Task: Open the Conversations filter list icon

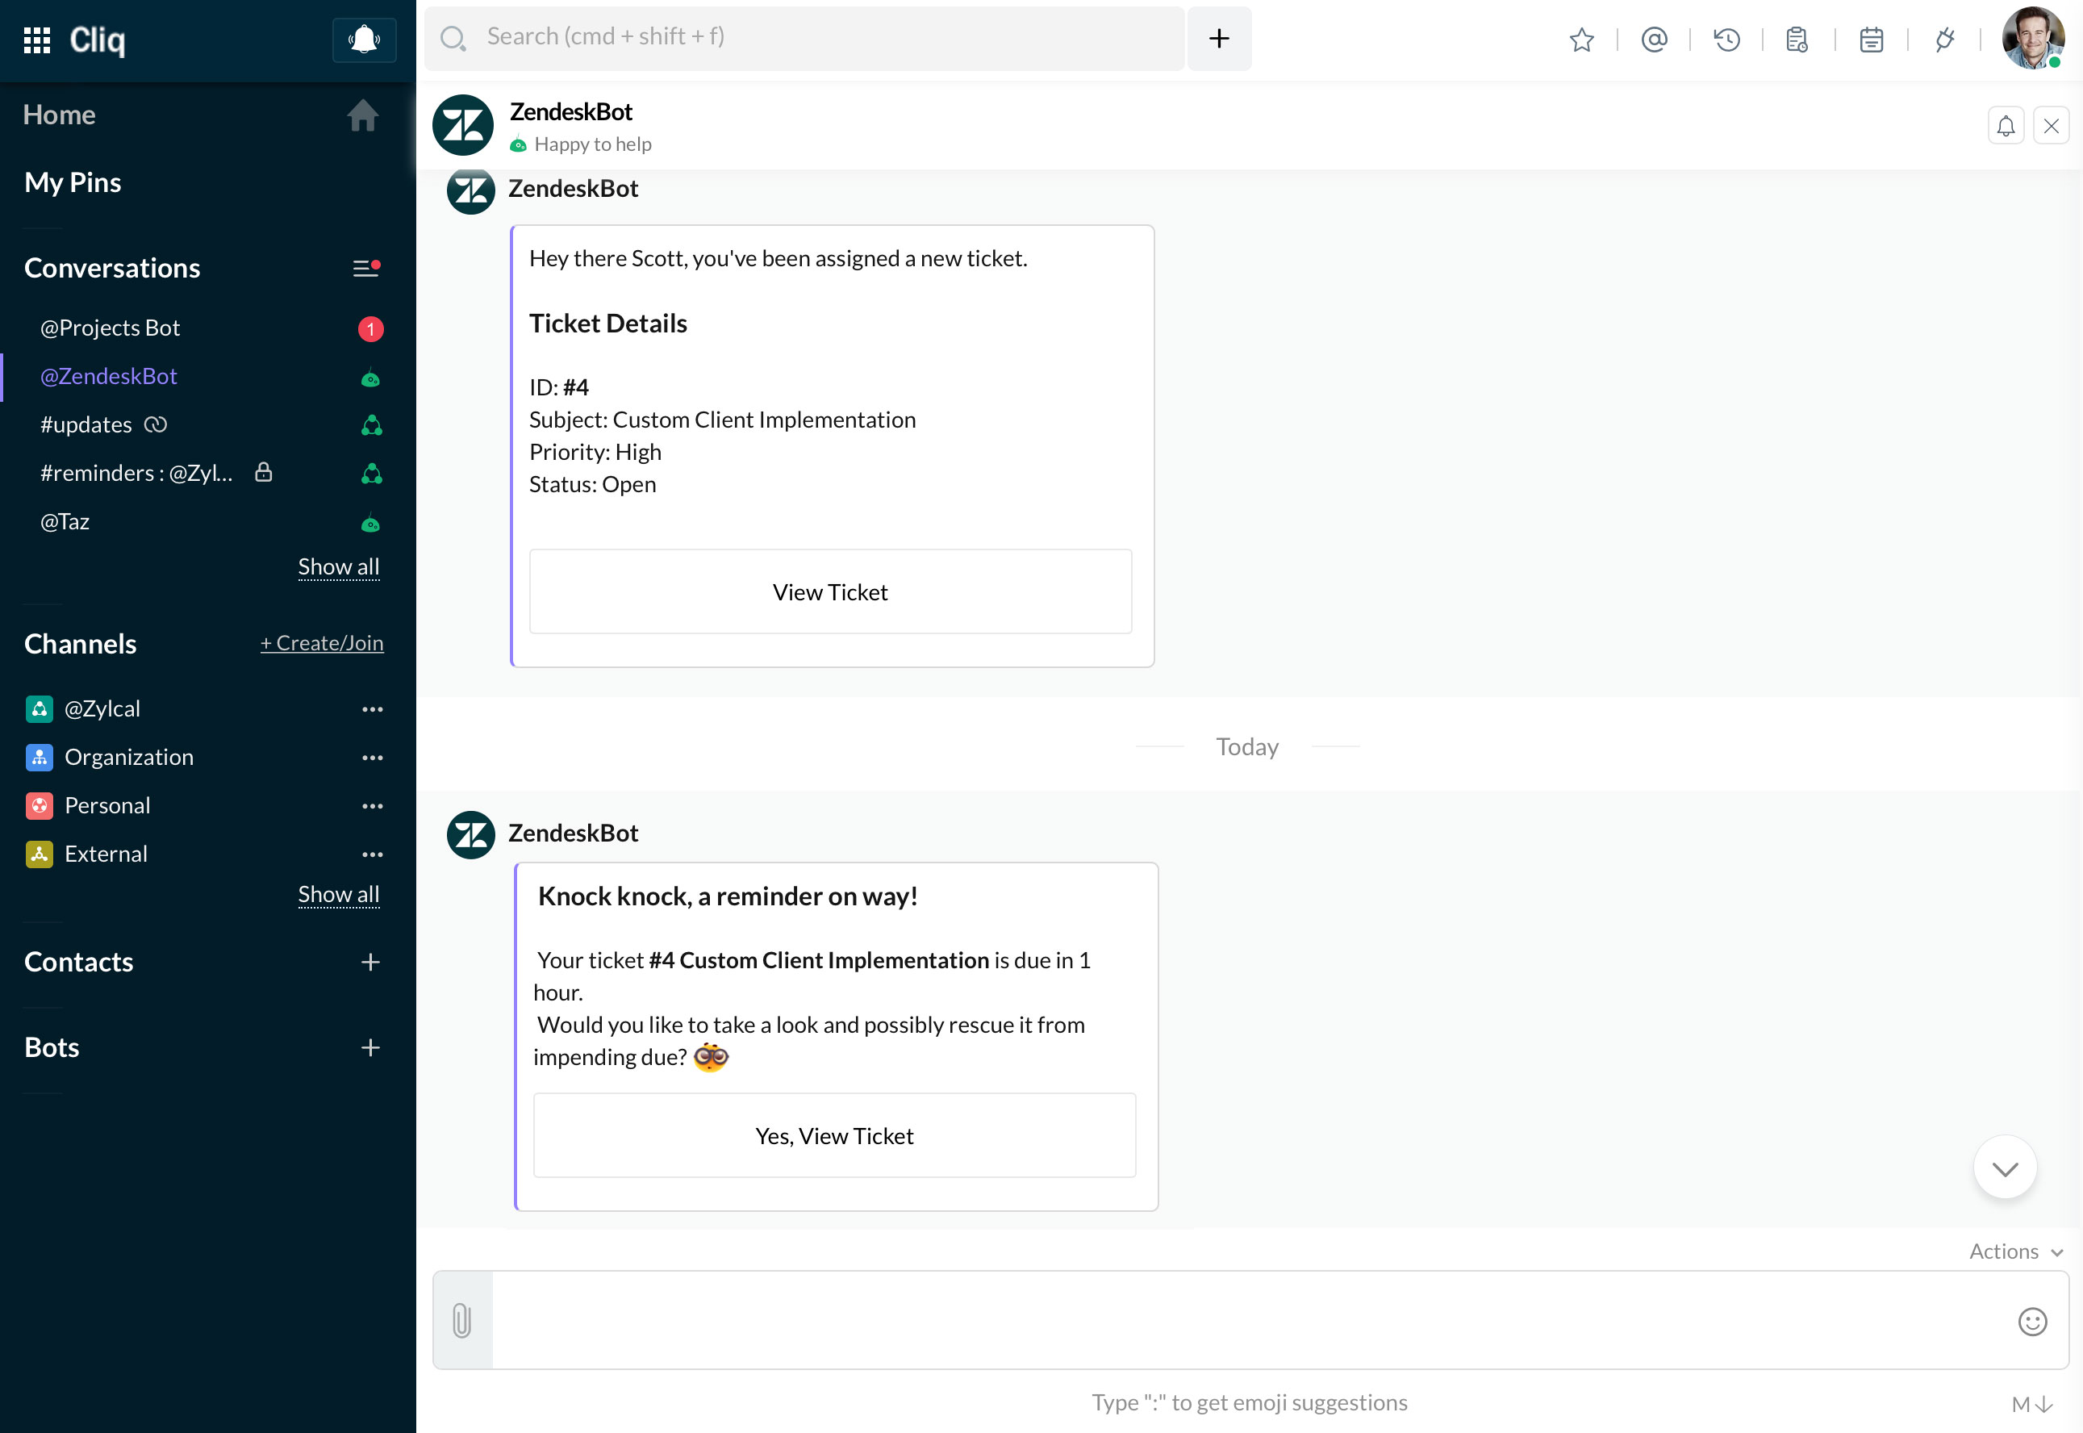Action: tap(366, 268)
